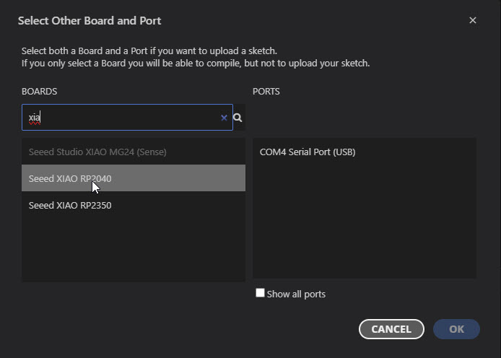This screenshot has height=358, width=501.
Task: Clear the board search text
Action: (x=224, y=118)
